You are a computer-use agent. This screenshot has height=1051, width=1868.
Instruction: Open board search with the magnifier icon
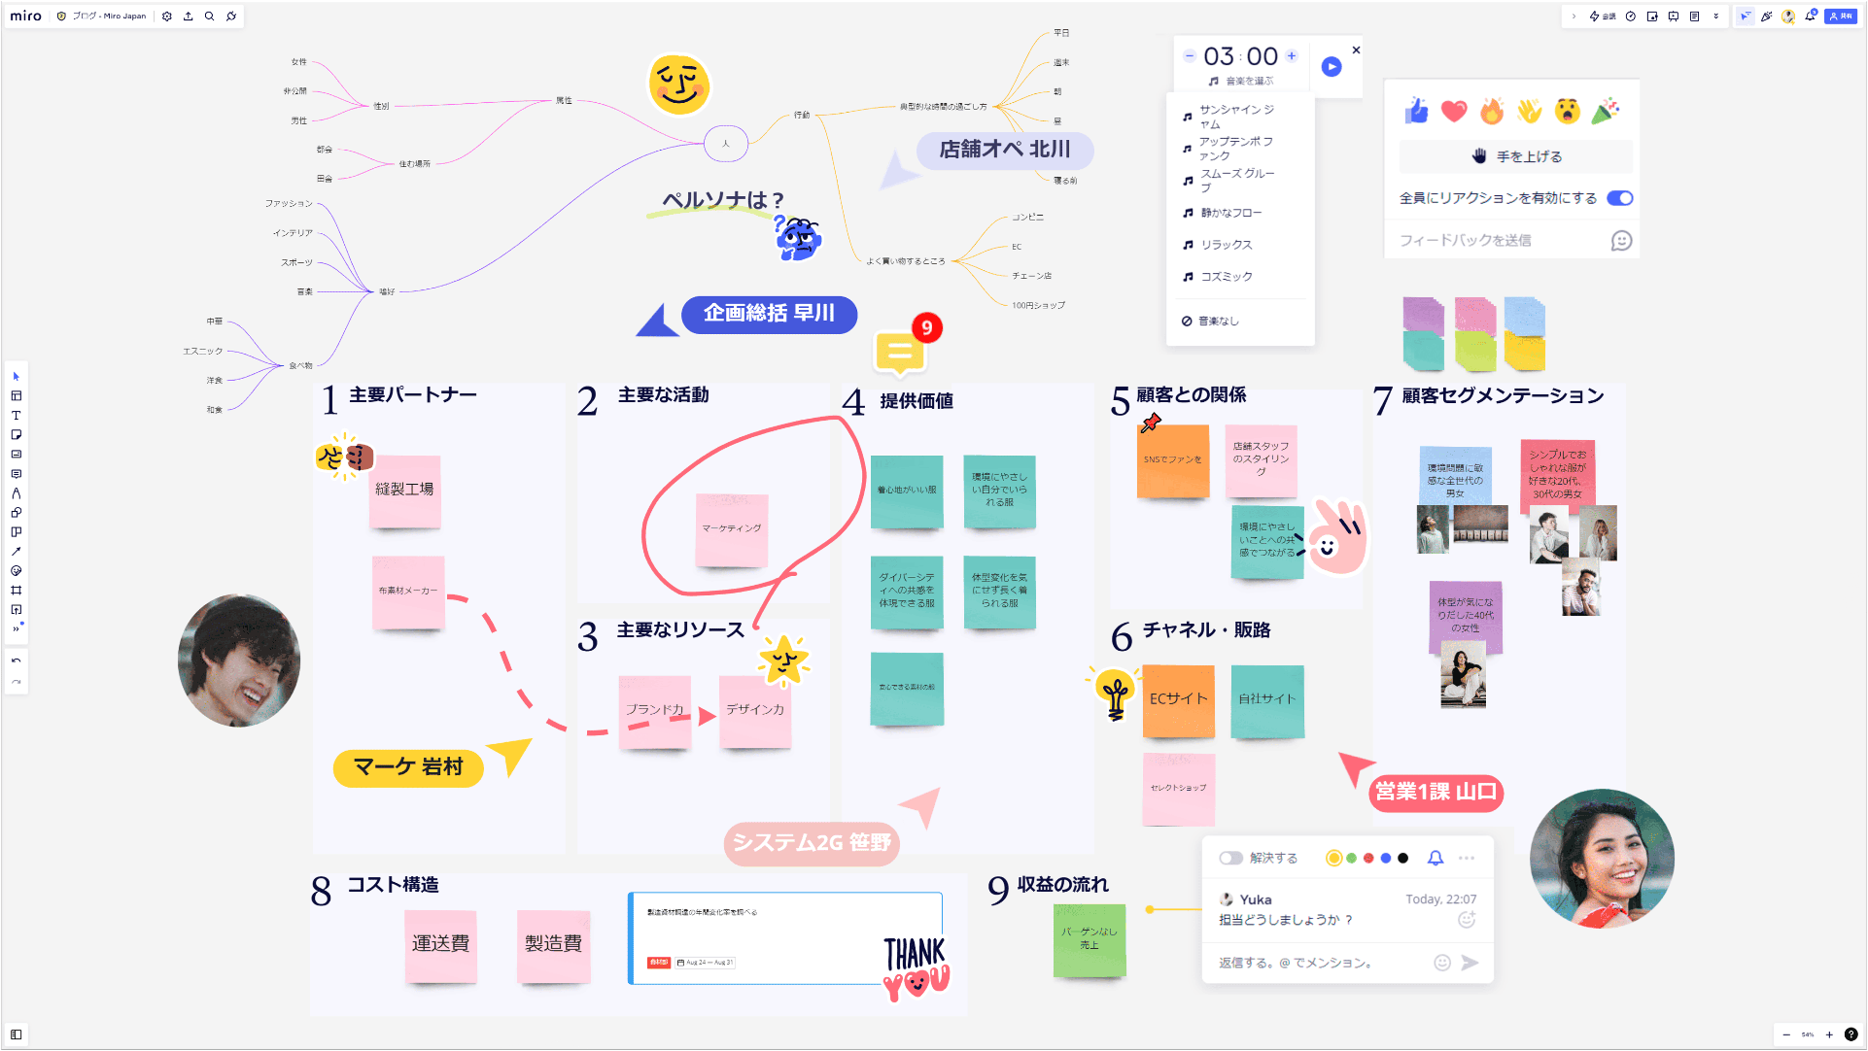208,16
